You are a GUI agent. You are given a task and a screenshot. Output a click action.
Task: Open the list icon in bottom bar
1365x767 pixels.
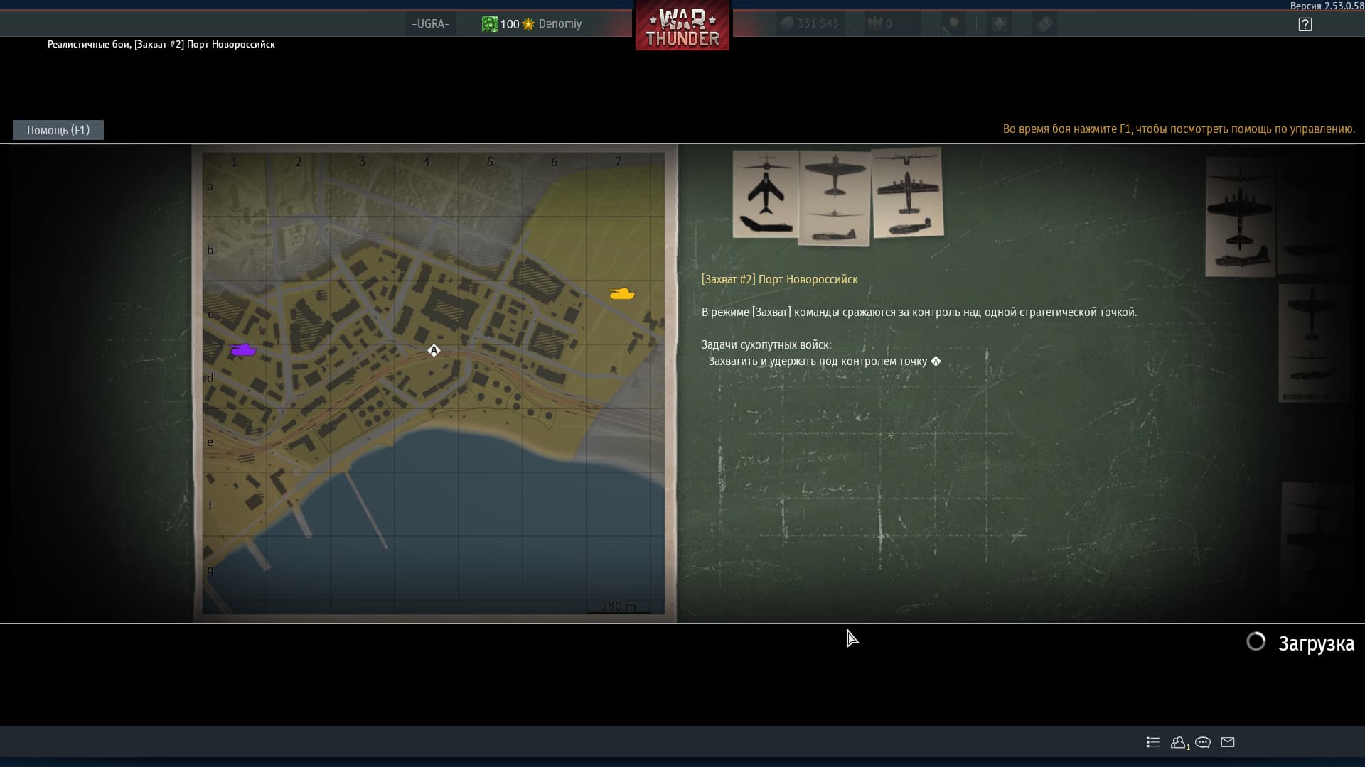(x=1153, y=742)
